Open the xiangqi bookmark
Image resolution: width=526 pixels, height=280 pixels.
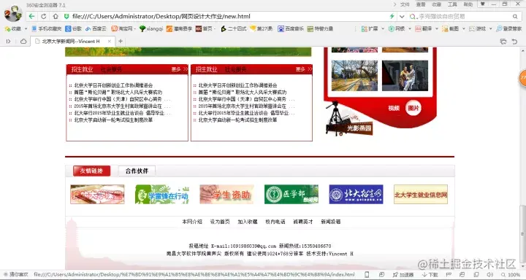click(151, 29)
